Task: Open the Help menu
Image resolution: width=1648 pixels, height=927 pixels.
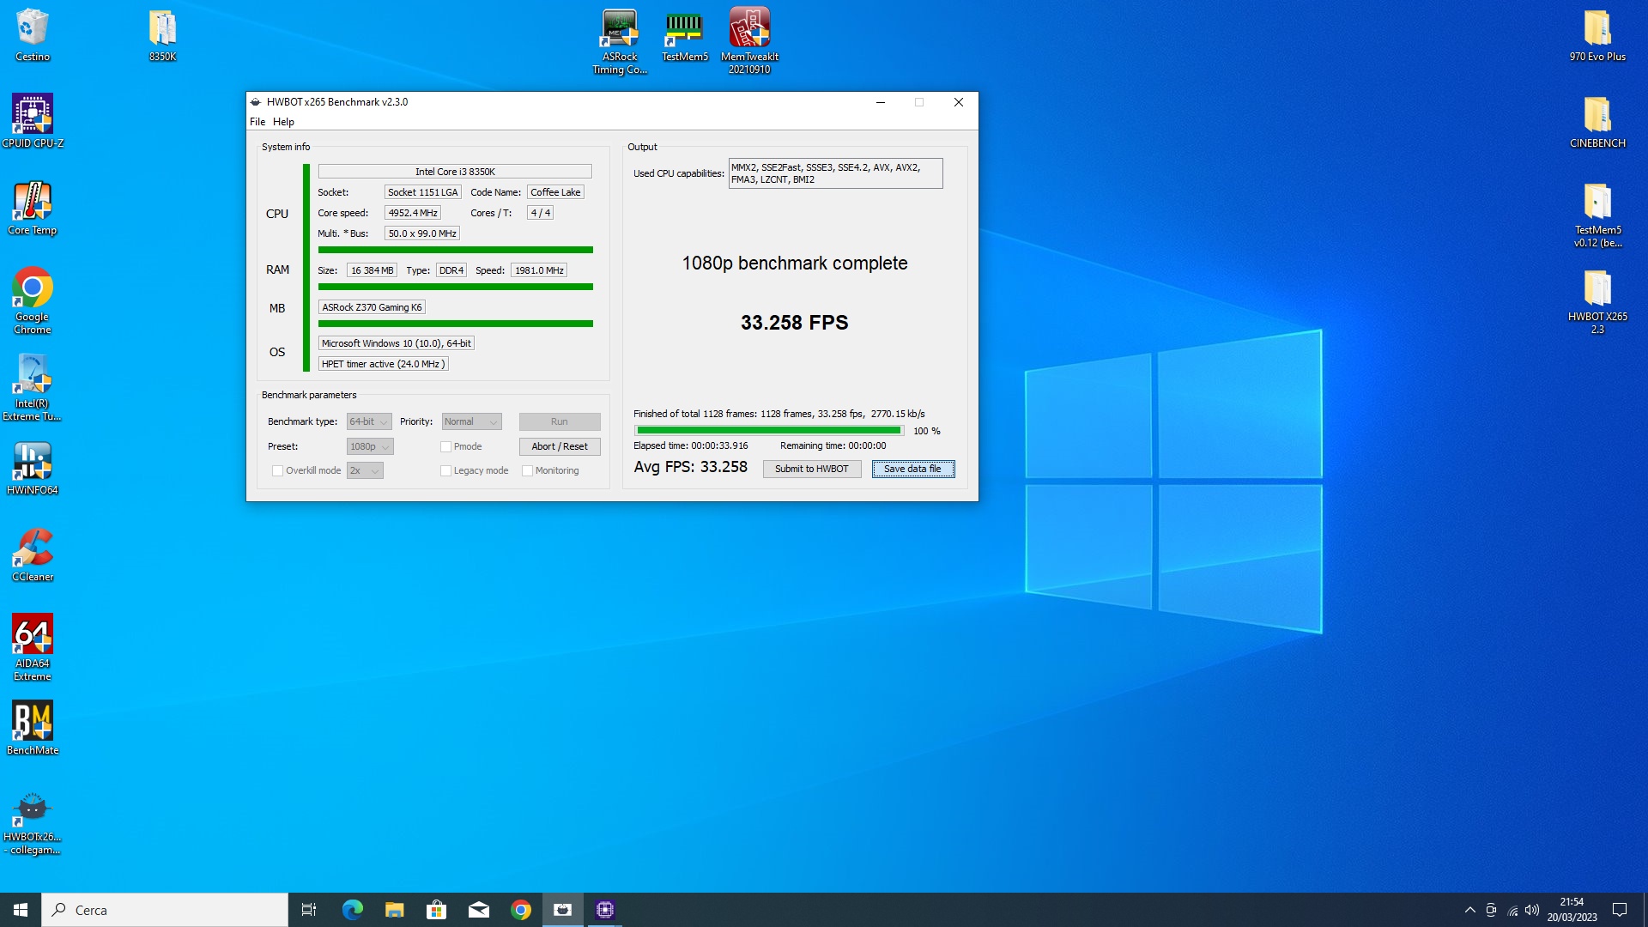Action: point(283,122)
